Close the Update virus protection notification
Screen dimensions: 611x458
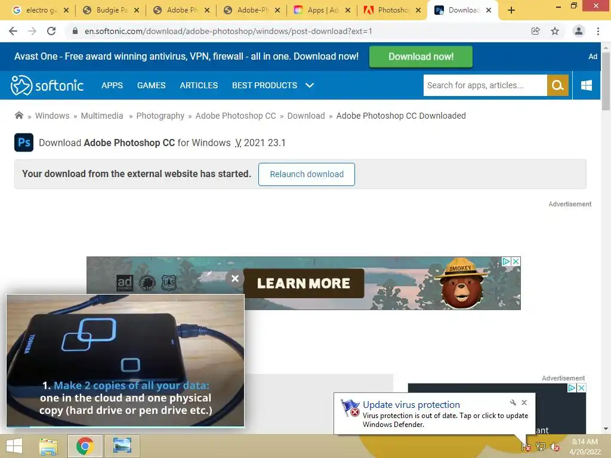524,403
